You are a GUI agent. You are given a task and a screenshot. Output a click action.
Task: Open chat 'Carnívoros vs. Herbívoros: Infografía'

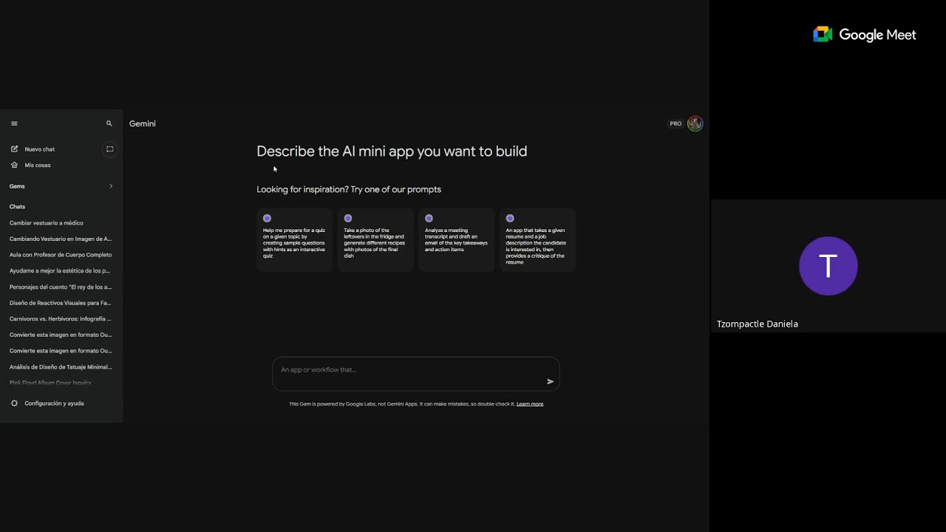(60, 319)
